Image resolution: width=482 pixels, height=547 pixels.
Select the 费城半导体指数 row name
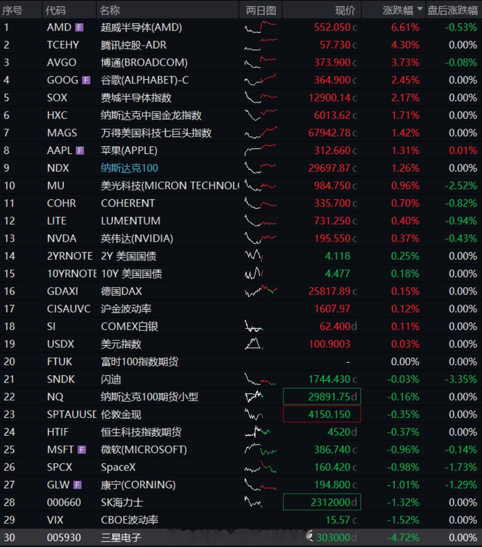pos(136,97)
